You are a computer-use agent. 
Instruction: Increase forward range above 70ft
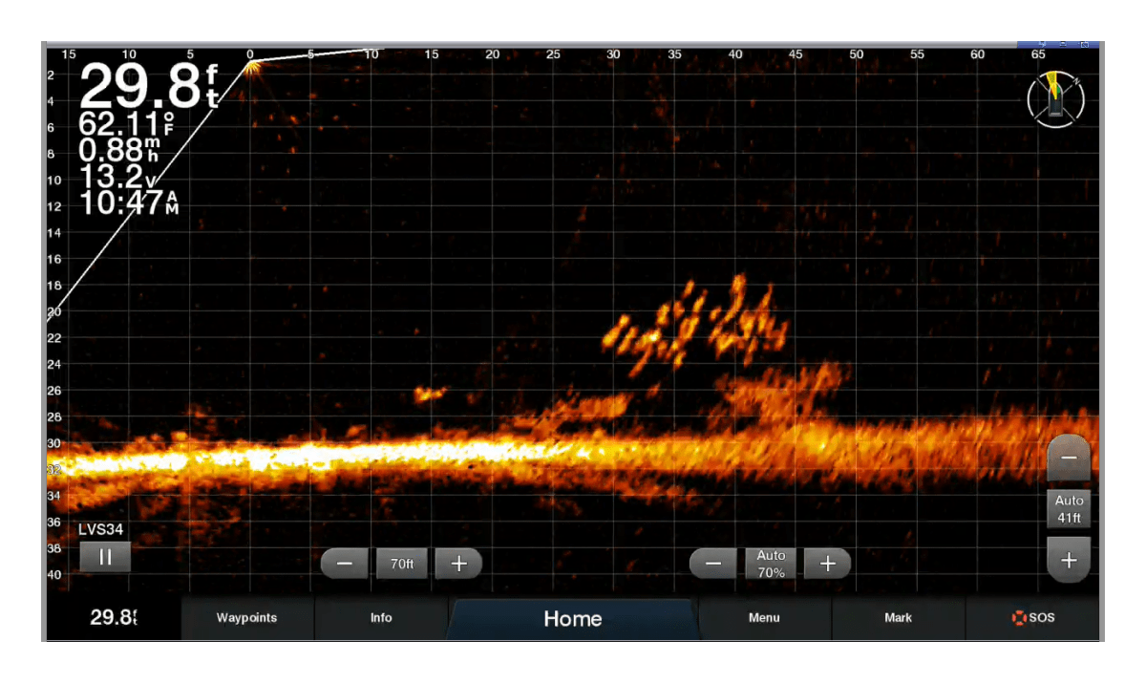point(458,564)
